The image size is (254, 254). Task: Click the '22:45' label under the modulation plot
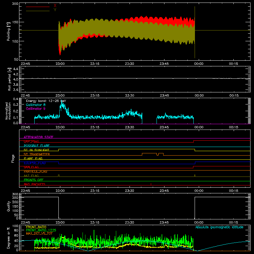pyautogui.click(x=25, y=127)
